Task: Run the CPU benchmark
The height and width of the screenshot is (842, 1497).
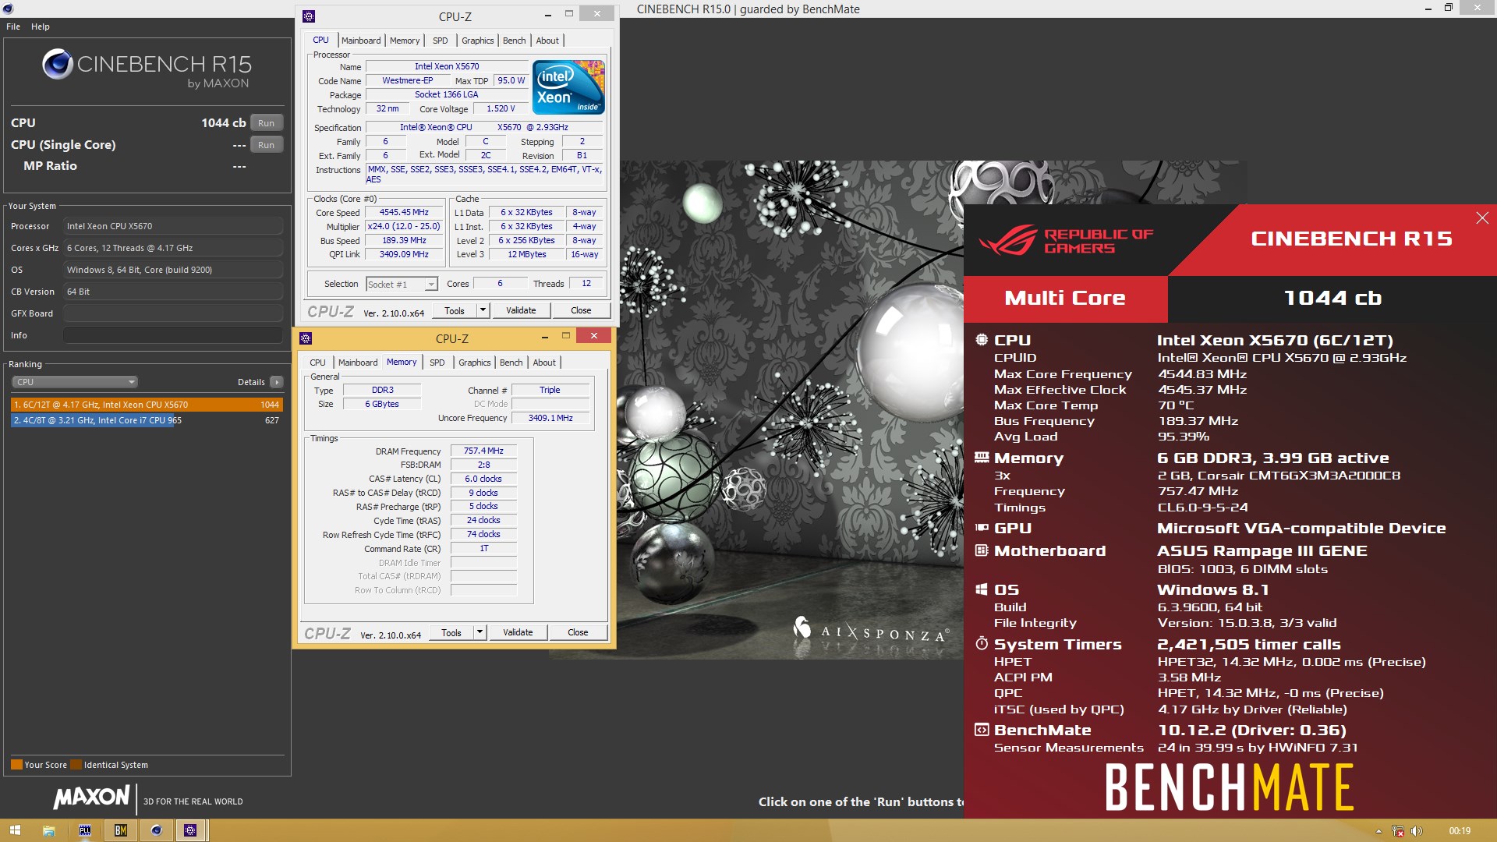Action: click(267, 123)
